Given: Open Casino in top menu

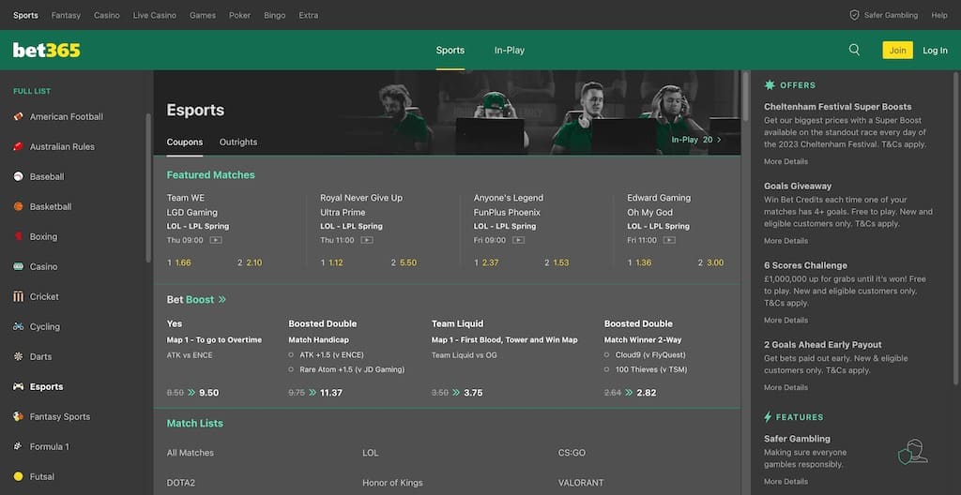Looking at the screenshot, I should [107, 15].
